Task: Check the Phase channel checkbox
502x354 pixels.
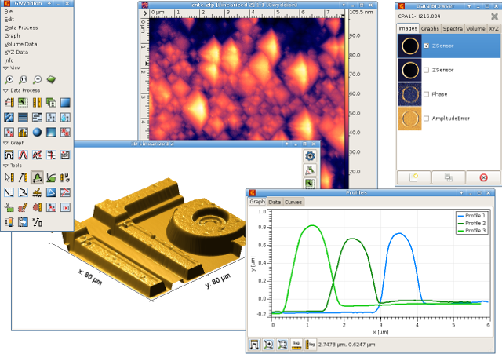Action: click(427, 94)
